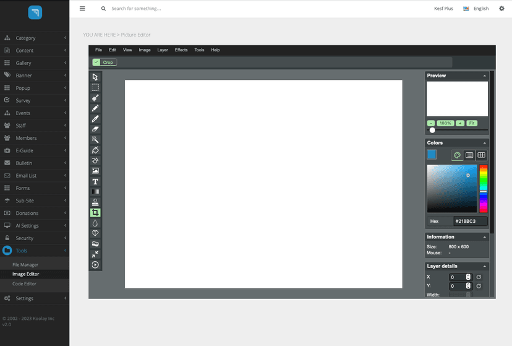Open the English language selector
Screen dimensions: 512x346
tap(476, 9)
